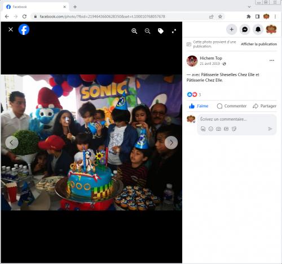Go to the previous photo
The width and height of the screenshot is (282, 264).
12,143
